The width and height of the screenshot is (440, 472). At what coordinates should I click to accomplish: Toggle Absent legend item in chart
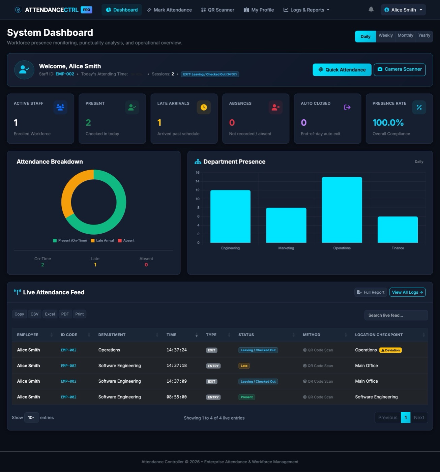126,240
